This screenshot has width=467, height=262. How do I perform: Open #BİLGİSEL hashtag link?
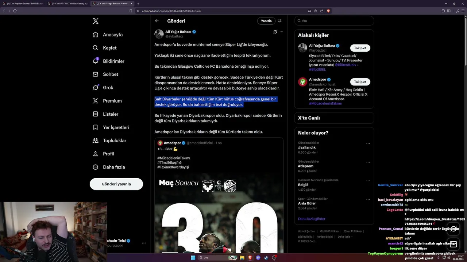(x=317, y=69)
